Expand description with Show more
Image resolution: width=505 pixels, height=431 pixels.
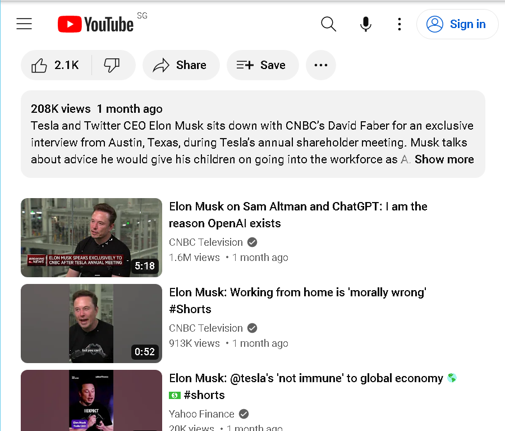point(444,159)
